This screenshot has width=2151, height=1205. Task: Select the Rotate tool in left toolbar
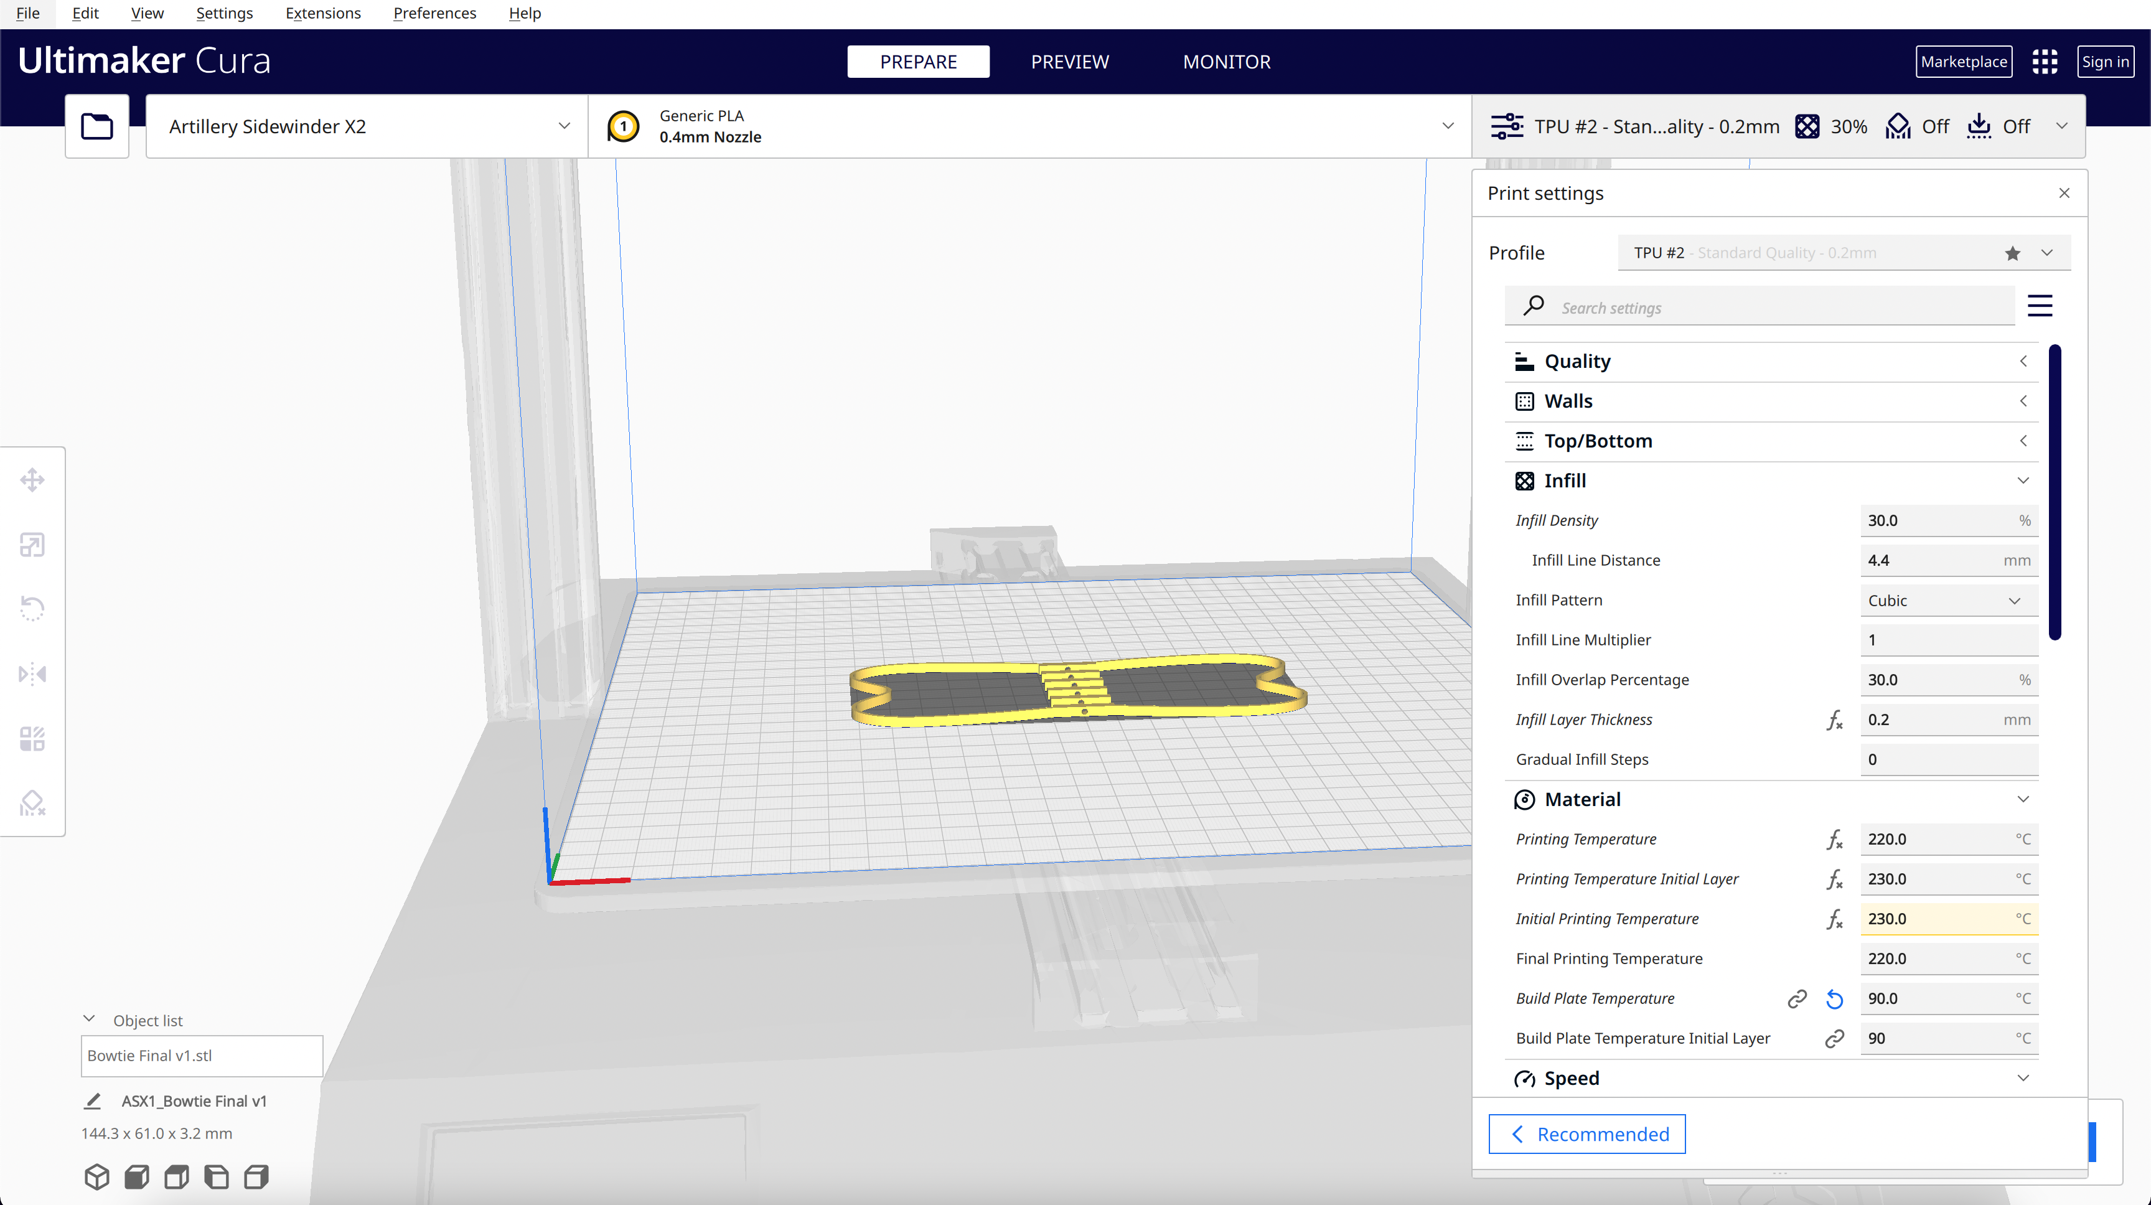[x=32, y=609]
